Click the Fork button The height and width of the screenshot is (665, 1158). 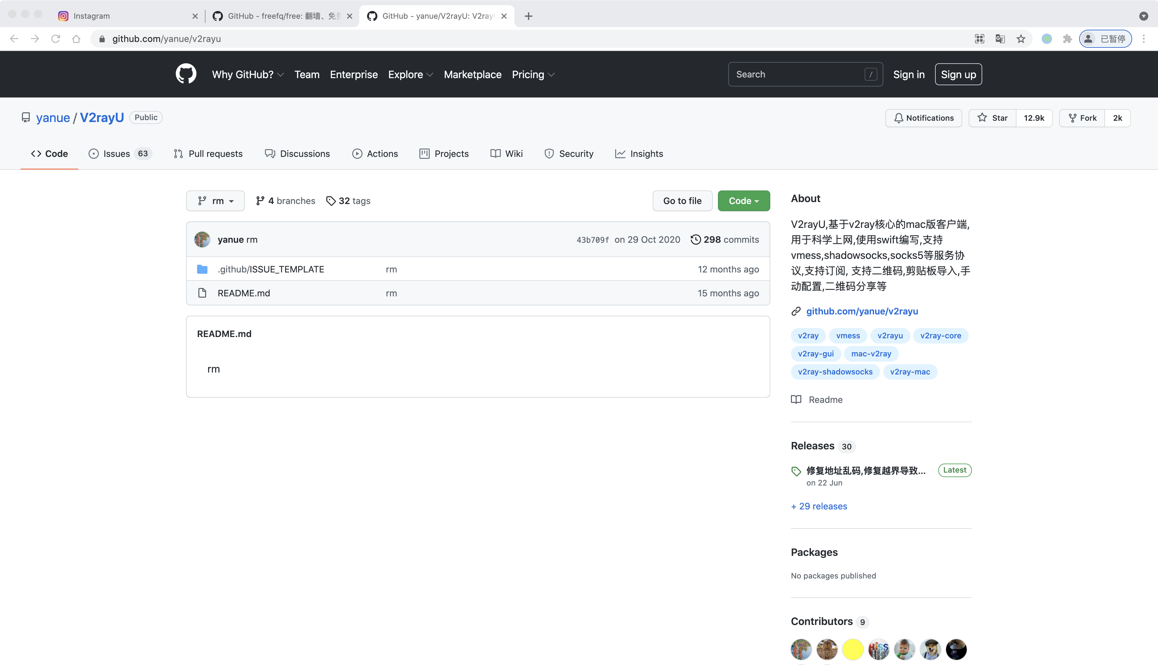point(1082,118)
